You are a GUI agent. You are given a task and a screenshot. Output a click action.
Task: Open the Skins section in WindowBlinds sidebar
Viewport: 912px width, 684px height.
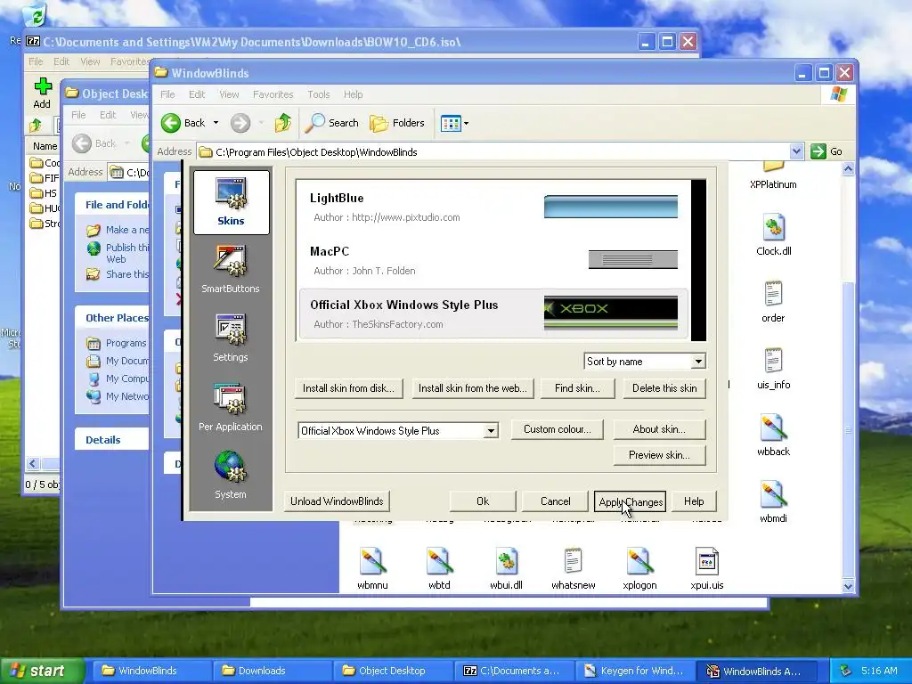click(x=231, y=202)
